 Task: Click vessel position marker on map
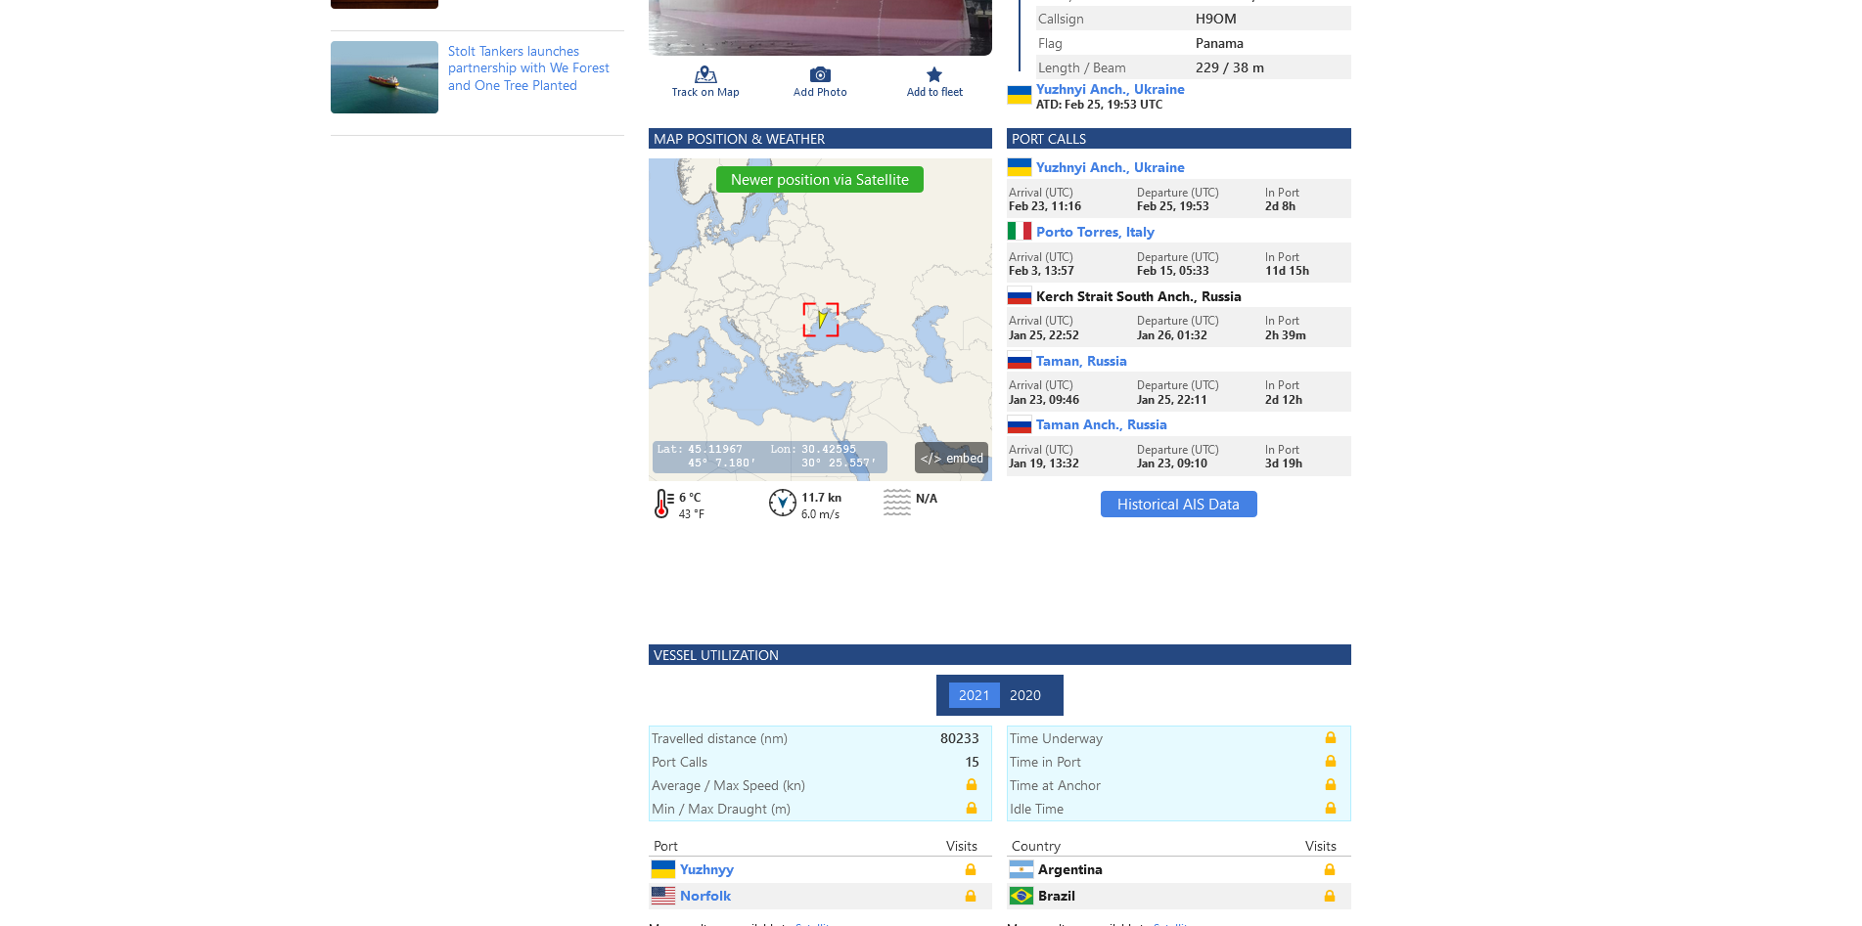(x=822, y=318)
